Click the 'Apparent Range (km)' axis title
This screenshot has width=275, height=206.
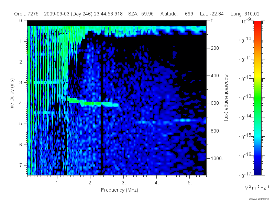[226, 98]
